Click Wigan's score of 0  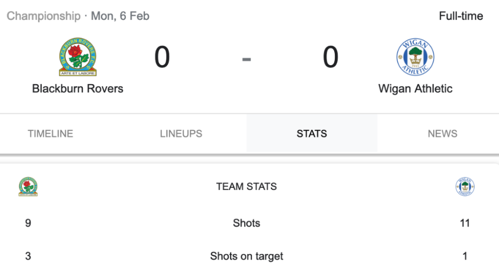pos(330,57)
